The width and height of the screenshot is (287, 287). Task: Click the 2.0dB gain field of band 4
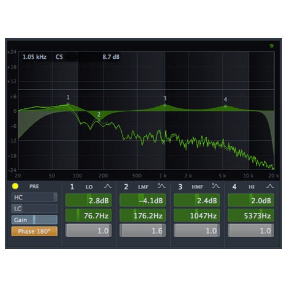pos(251,200)
